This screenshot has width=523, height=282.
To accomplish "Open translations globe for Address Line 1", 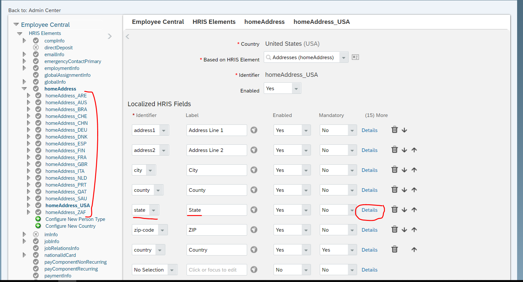I will [254, 130].
